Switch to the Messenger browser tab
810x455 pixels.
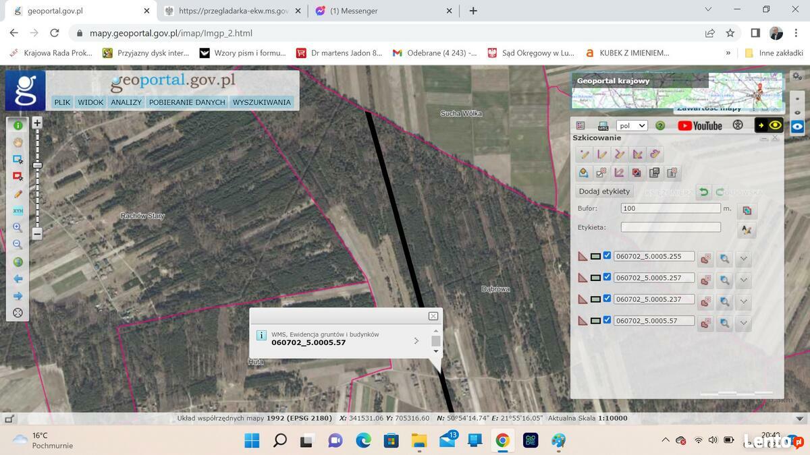(x=383, y=11)
